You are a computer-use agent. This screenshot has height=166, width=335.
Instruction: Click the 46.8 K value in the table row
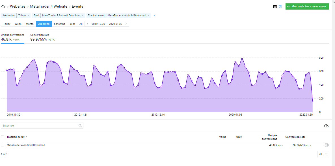(x=273, y=145)
